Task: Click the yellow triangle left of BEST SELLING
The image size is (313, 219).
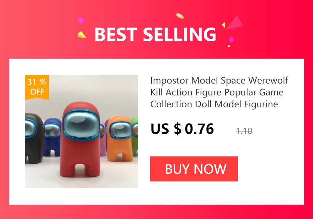Action: coord(82,35)
